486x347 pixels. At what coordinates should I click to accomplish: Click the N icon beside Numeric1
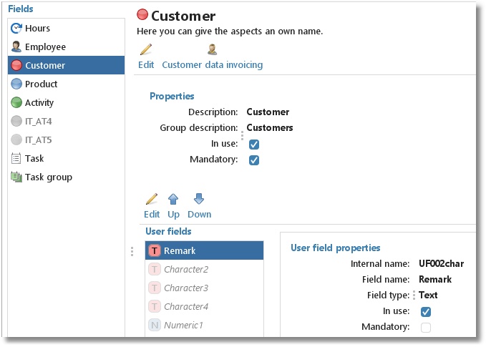(x=155, y=325)
